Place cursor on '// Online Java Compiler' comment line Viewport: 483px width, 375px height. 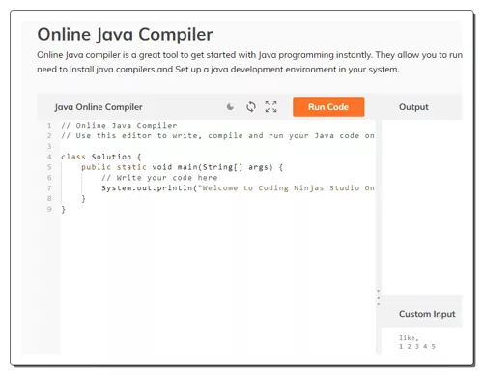tap(119, 125)
